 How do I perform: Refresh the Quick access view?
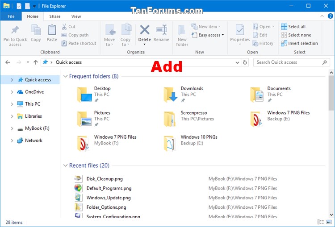pos(245,62)
